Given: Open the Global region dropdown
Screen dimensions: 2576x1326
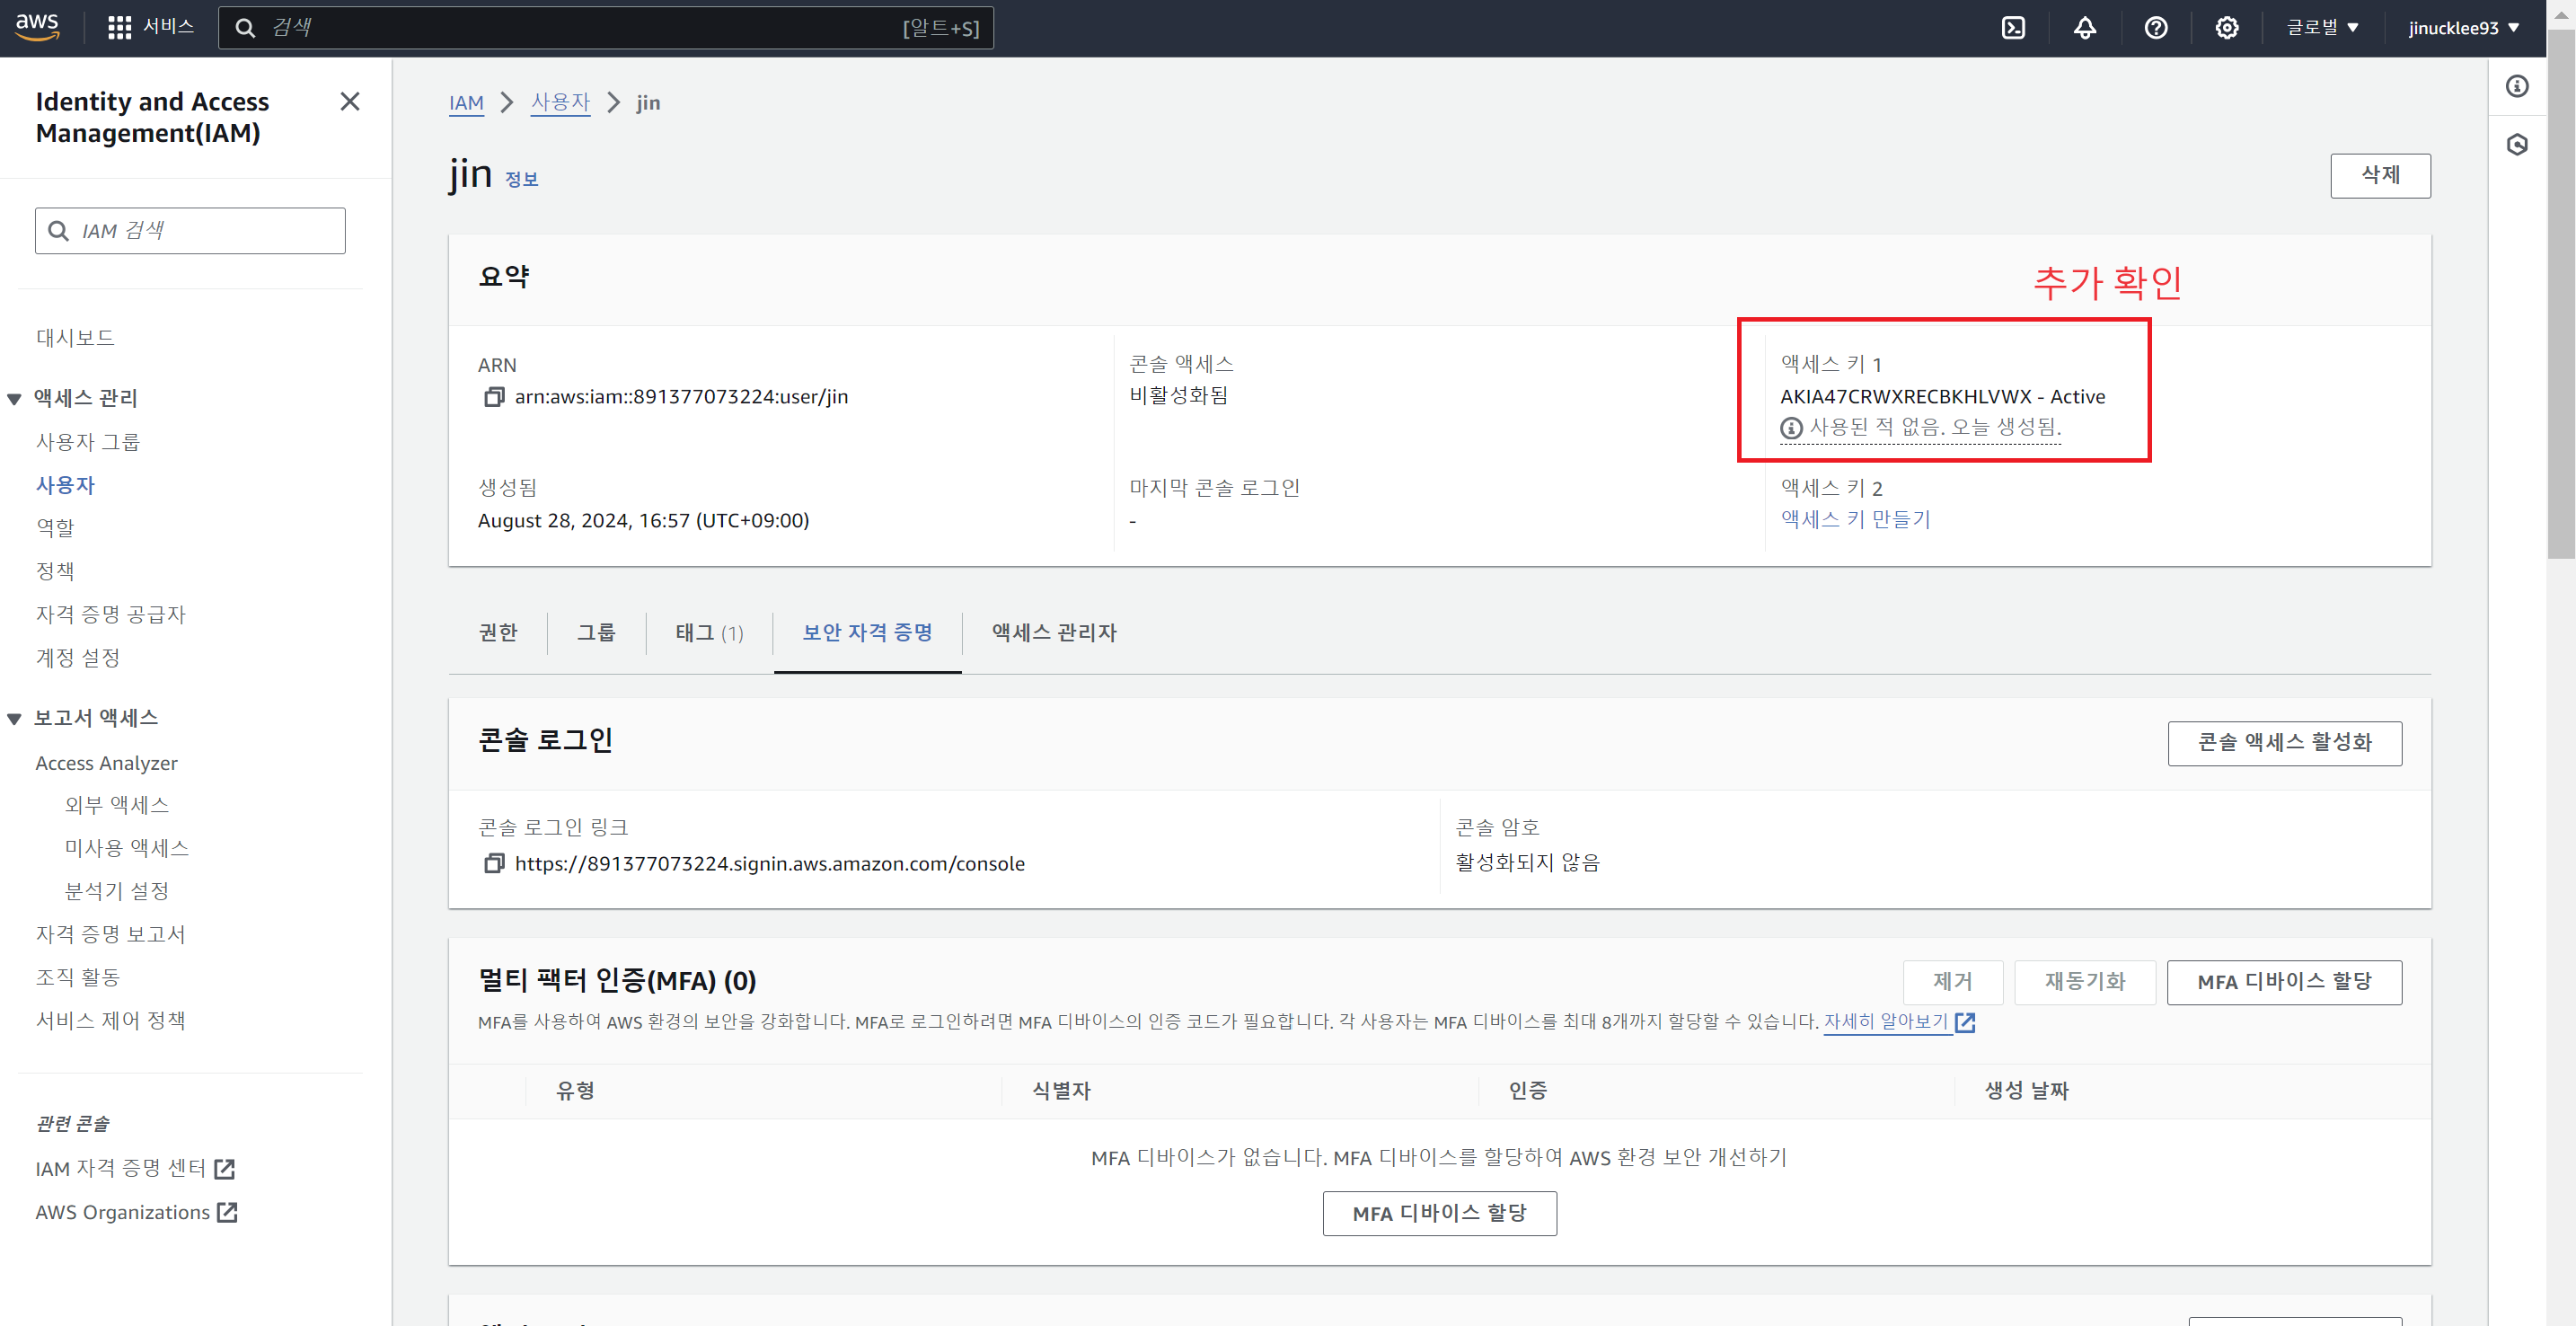Looking at the screenshot, I should [x=2322, y=28].
